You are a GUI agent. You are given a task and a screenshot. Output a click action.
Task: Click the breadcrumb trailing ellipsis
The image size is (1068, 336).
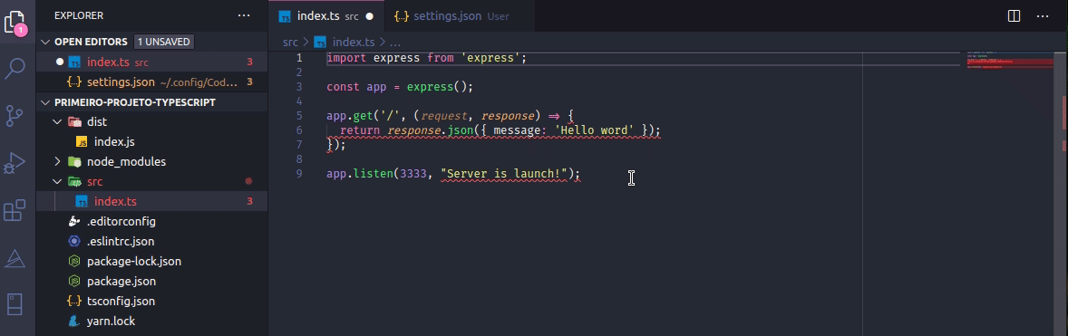395,42
